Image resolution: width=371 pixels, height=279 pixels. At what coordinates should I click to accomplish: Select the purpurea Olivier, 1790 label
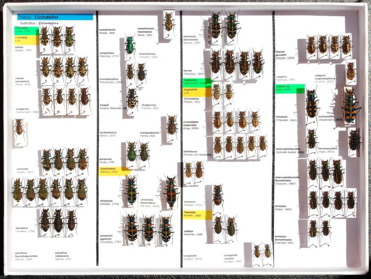107,161
